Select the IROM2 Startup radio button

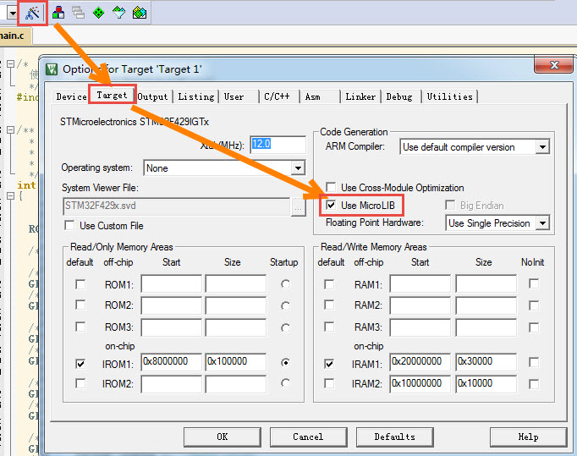click(285, 383)
